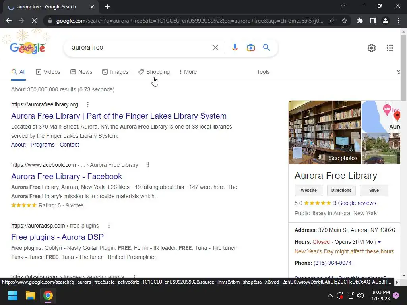Switch to the Shopping tab
The image size is (407, 305).
click(154, 72)
